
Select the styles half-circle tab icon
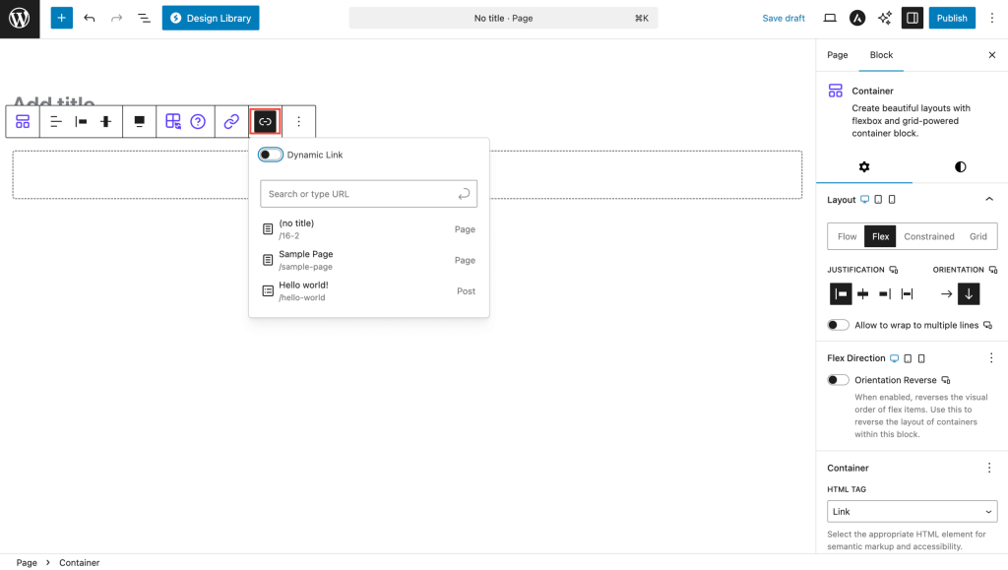(x=960, y=167)
